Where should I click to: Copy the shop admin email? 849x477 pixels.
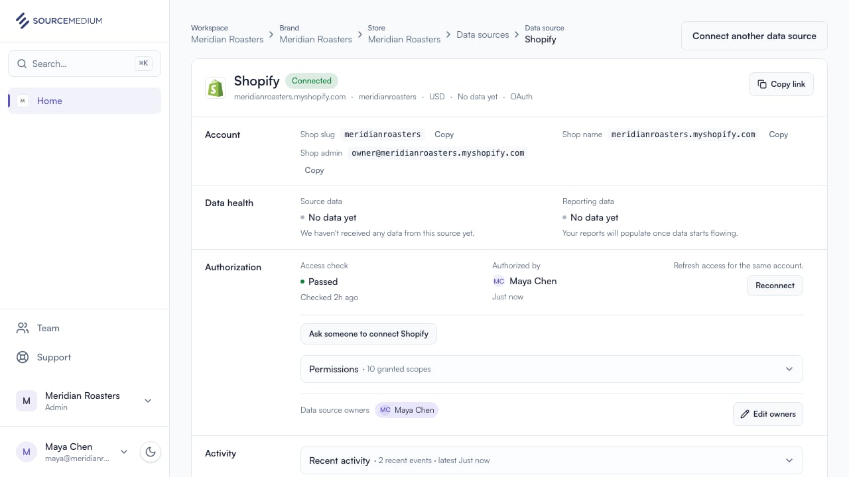pos(314,170)
